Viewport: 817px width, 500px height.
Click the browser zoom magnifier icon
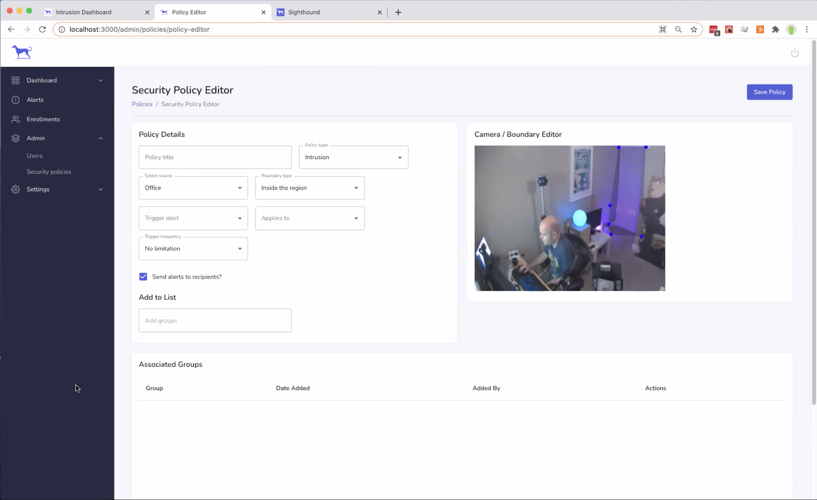coord(678,30)
